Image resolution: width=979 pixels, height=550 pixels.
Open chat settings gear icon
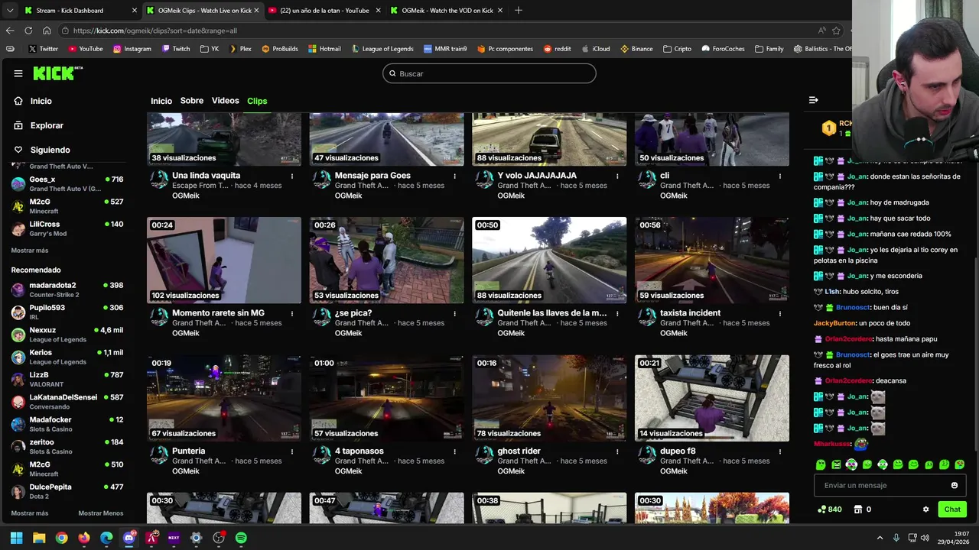(x=925, y=510)
